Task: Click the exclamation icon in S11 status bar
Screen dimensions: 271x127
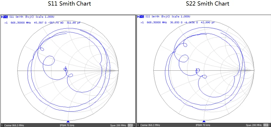Action: click(x=134, y=125)
